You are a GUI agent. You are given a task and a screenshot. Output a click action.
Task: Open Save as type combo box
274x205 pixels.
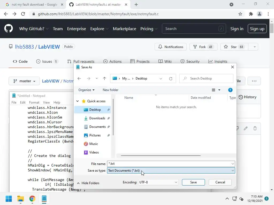[171, 171]
